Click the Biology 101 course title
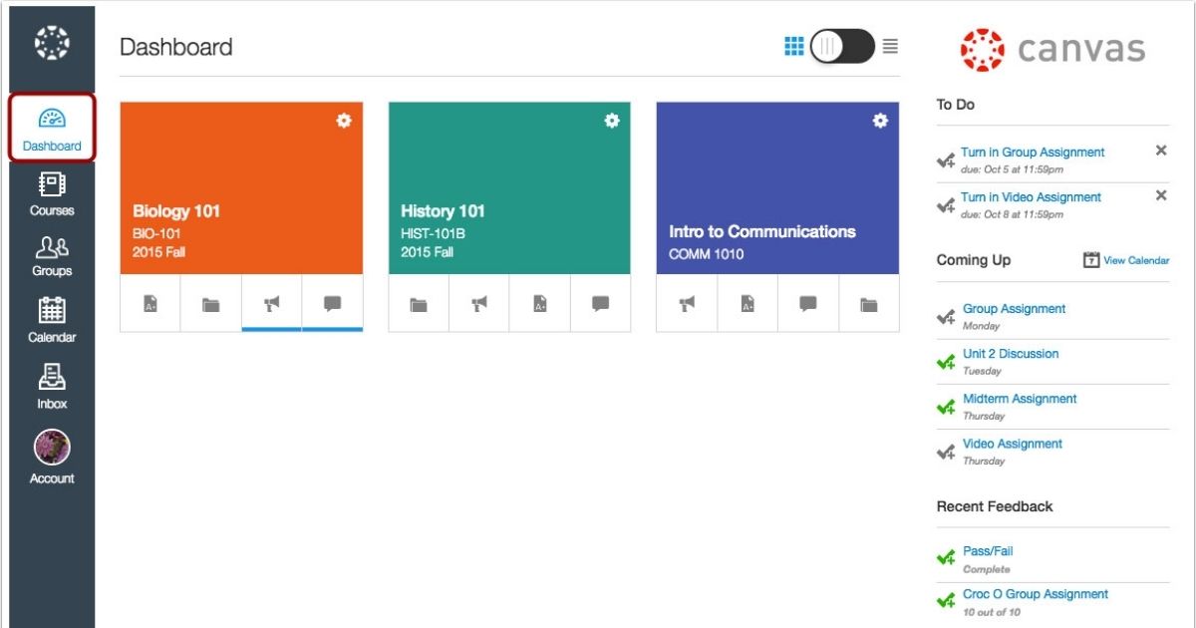The height and width of the screenshot is (628, 1196). click(176, 211)
